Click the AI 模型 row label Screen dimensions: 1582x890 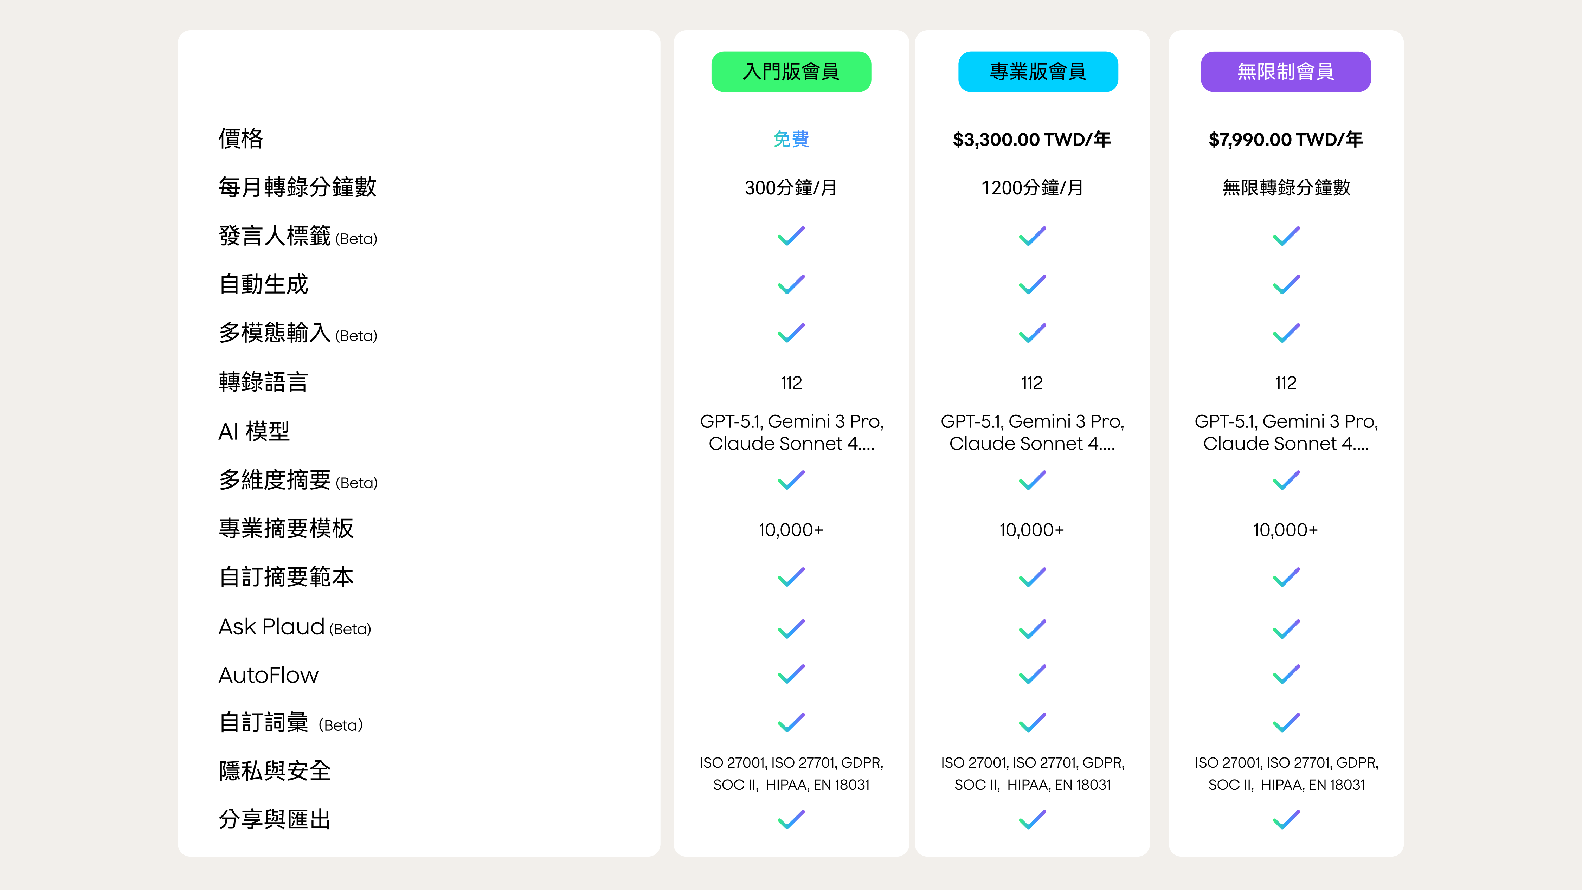[x=254, y=431]
